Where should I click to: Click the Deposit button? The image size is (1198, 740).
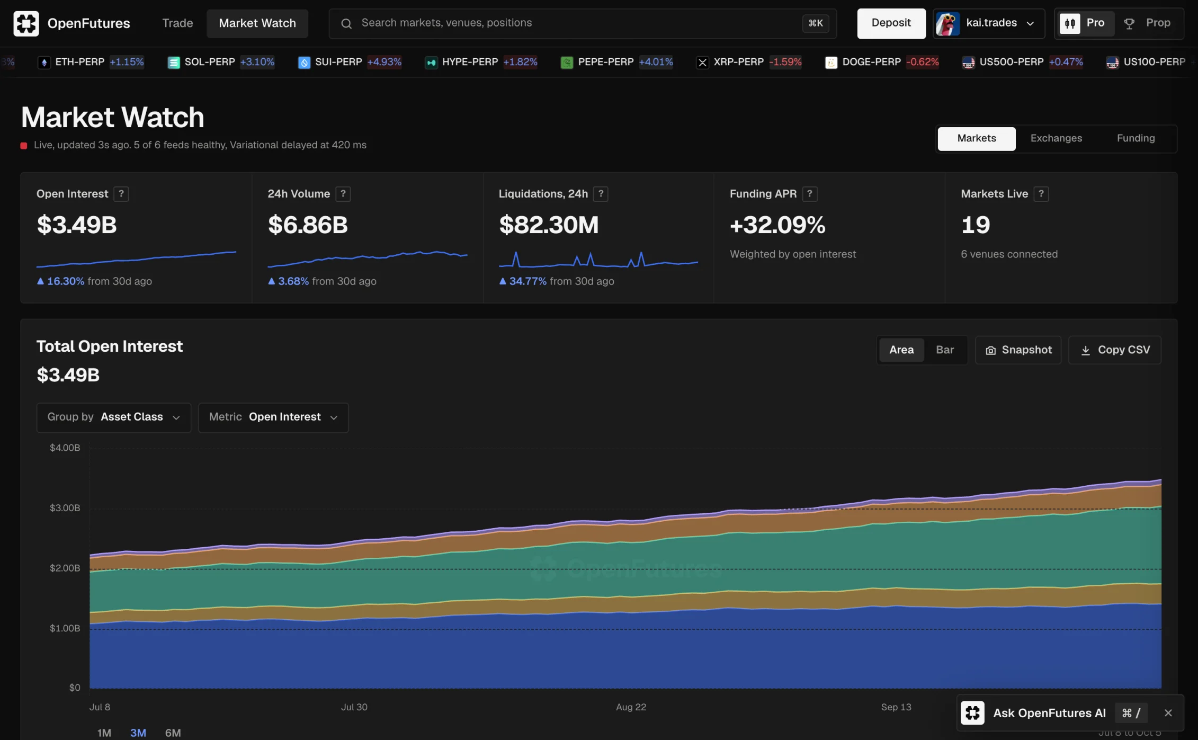click(x=891, y=23)
